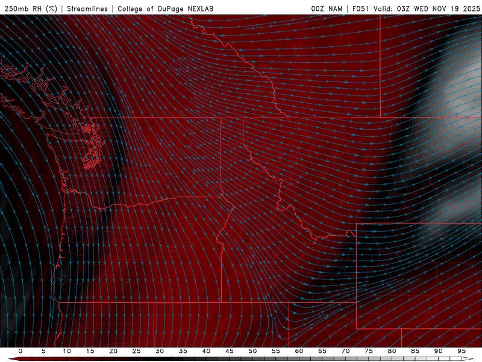Click the '20' label on the color scale

click(113, 351)
